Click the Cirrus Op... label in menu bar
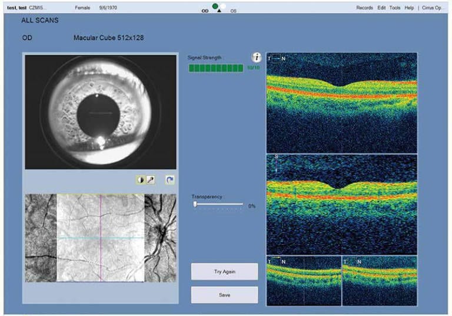The width and height of the screenshot is (452, 316). point(432,8)
